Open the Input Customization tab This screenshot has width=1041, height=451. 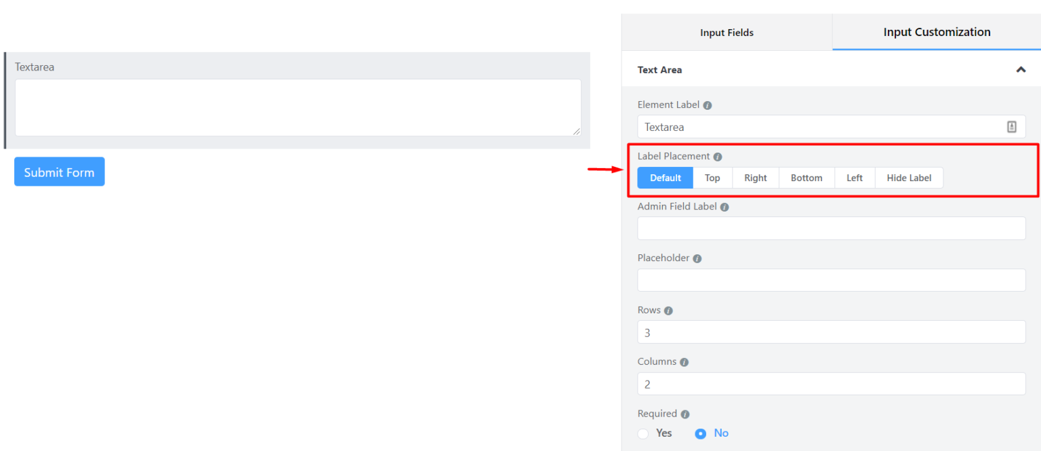click(x=937, y=32)
